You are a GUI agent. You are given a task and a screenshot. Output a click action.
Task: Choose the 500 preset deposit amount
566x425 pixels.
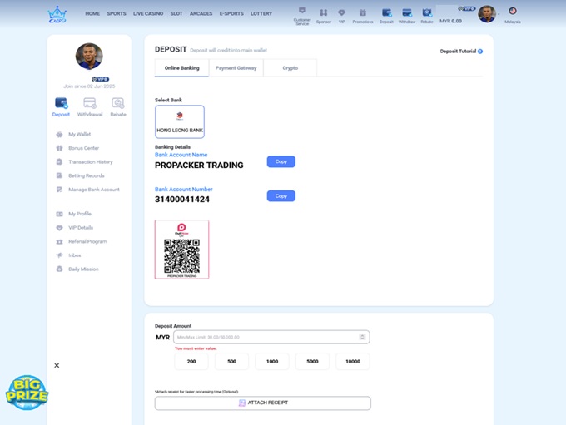[231, 362]
